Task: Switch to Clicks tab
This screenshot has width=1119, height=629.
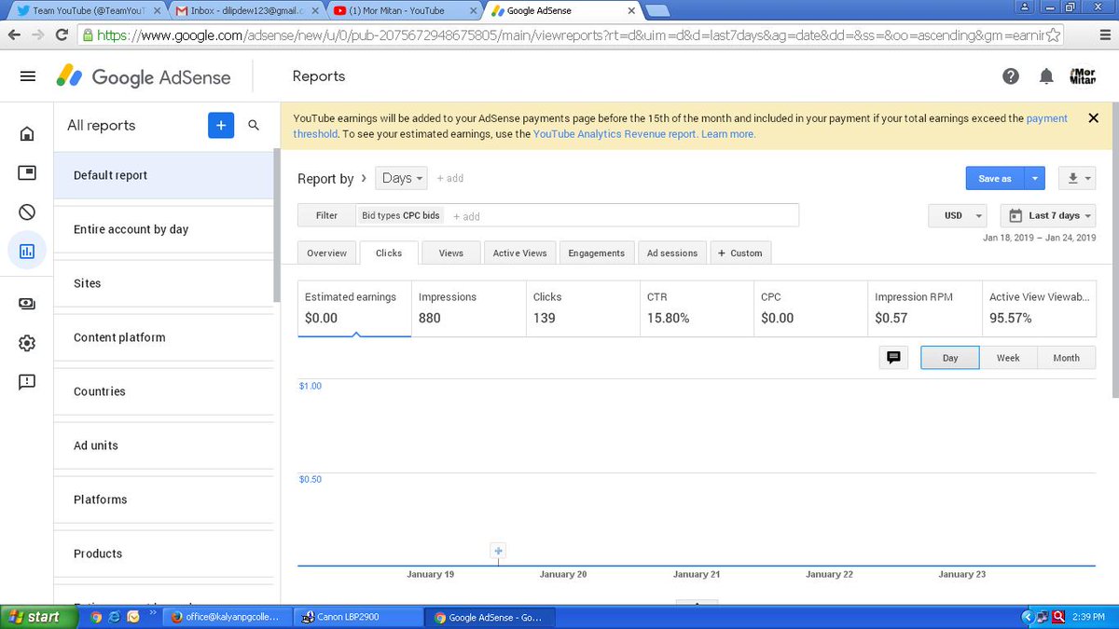Action: point(389,253)
